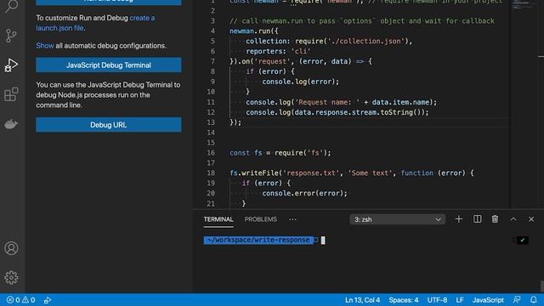Open Extensions view
544x306 pixels.
[11, 94]
